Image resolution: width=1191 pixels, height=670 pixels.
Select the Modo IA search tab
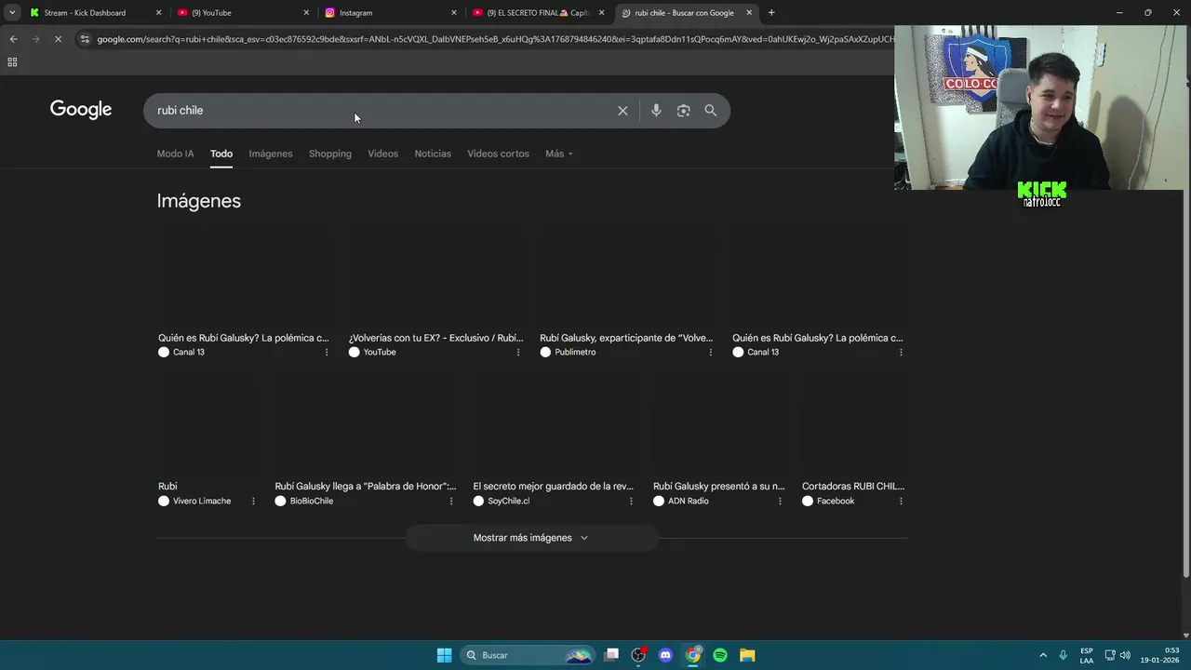(x=175, y=154)
